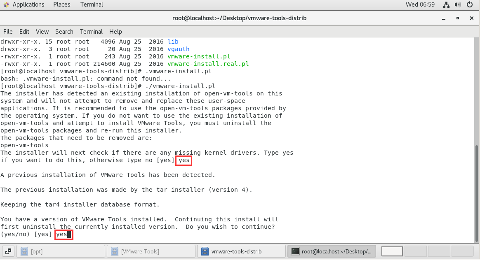
Task: Click the 'vmware-install.real.pl' file name
Action: (x=208, y=64)
